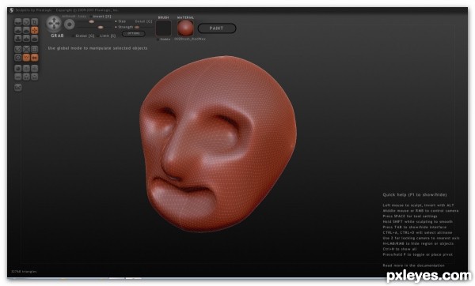Screen dimensions: 475x286
Task: Open the Options icon below the toolbox
Action: coord(18,88)
